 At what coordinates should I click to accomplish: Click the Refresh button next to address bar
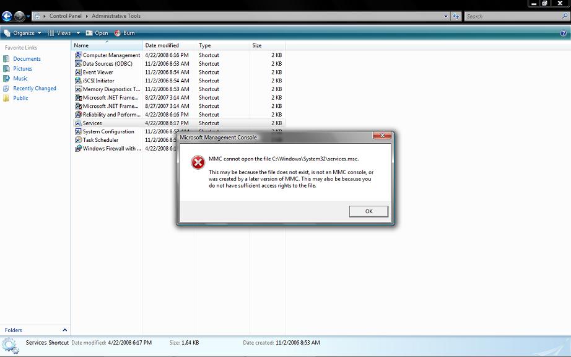click(456, 16)
